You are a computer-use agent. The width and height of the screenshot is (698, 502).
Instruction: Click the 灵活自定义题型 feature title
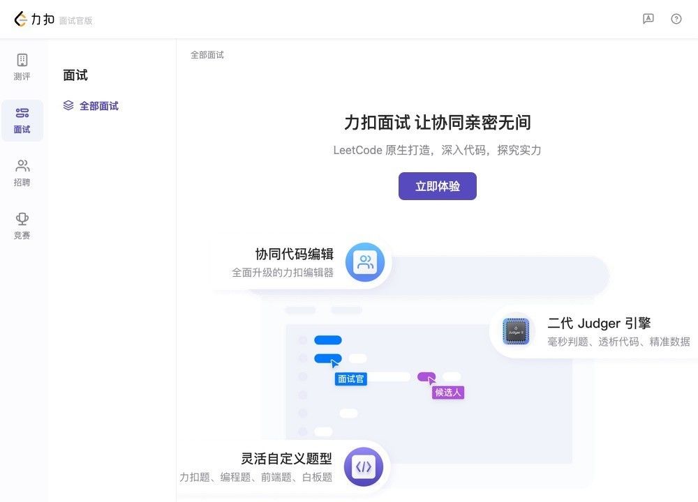click(x=286, y=458)
